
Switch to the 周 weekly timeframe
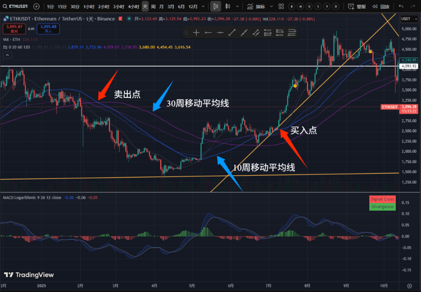tap(153, 6)
